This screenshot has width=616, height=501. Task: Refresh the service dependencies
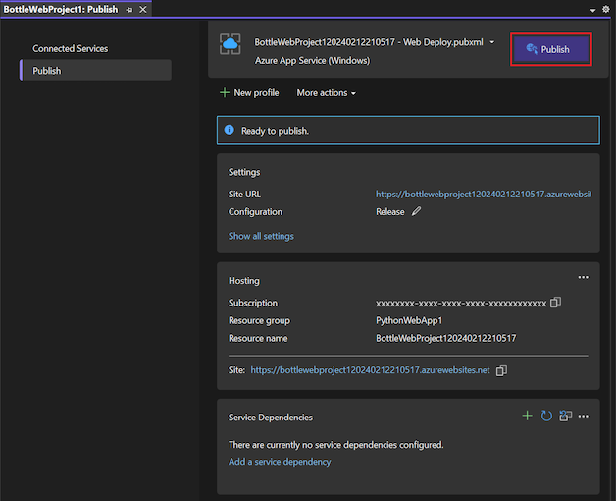coord(546,416)
